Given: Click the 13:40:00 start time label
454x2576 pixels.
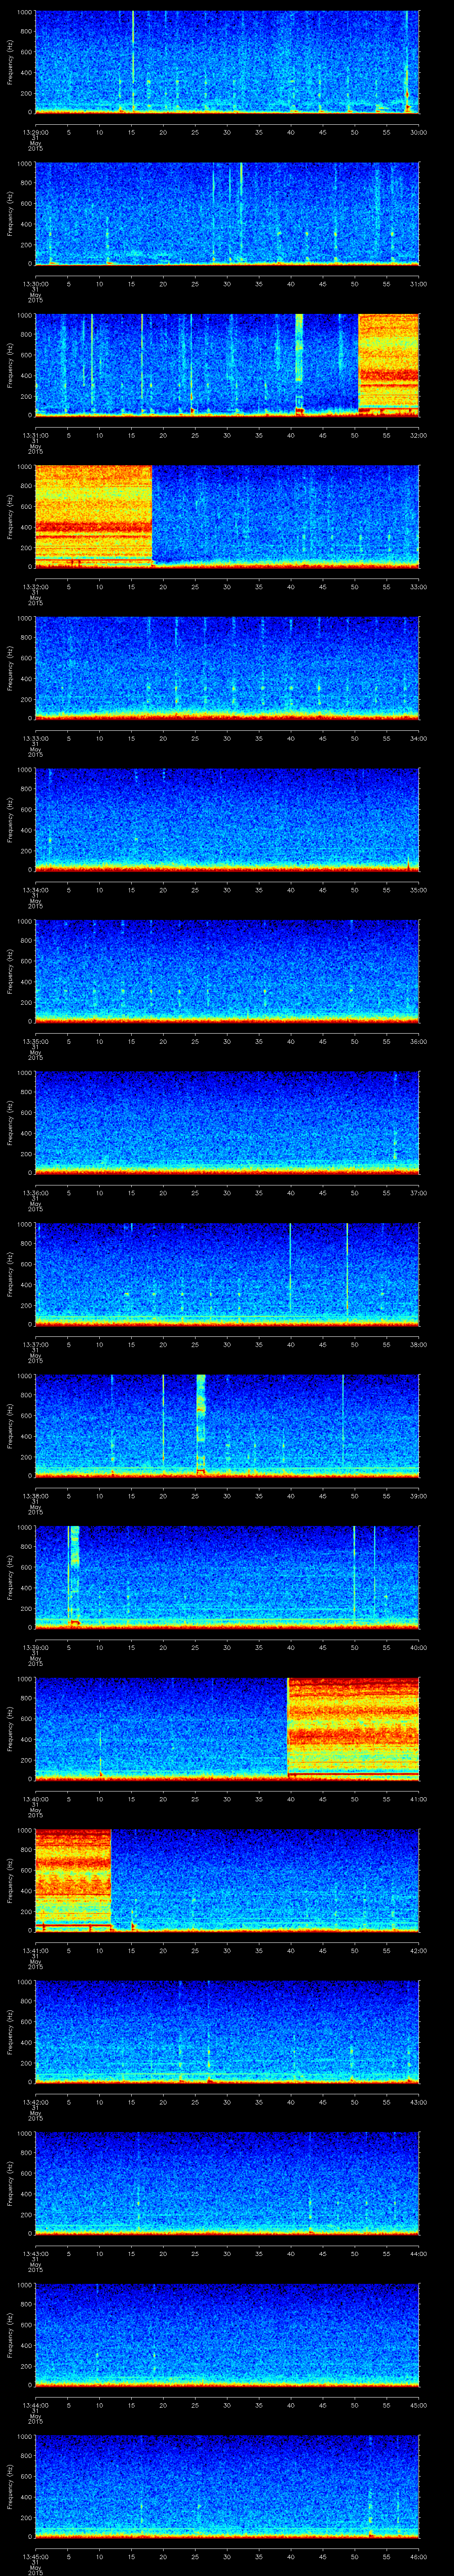Looking at the screenshot, I should pos(35,1799).
